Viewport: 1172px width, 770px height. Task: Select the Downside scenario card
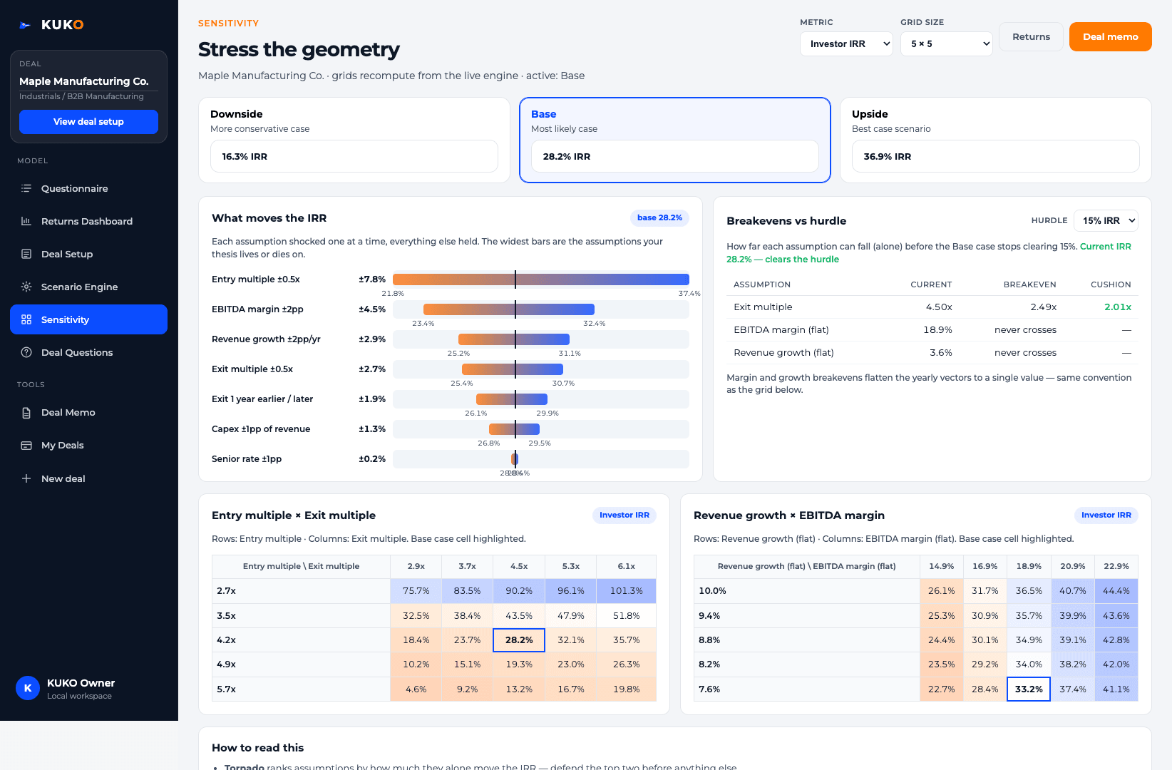[354, 140]
